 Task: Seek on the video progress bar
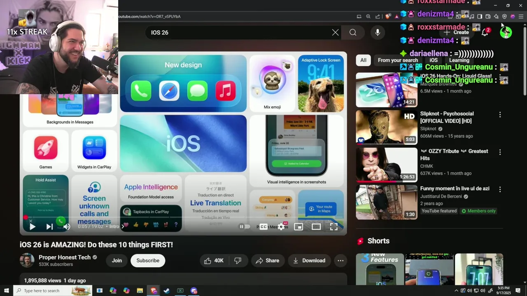(183, 217)
